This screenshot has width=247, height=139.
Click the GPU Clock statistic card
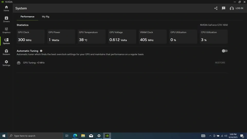coord(31,37)
